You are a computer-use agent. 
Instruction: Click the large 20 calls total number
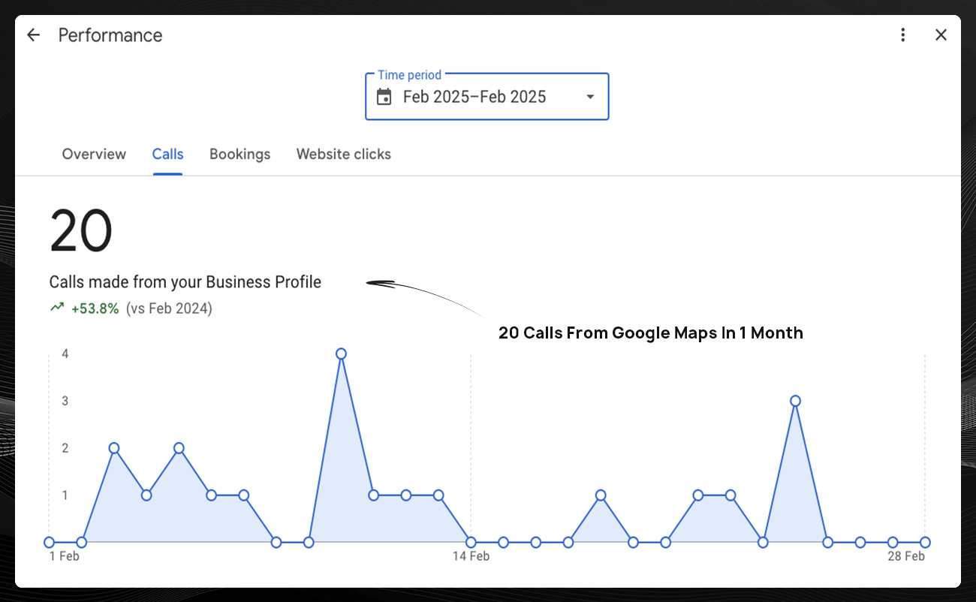coord(81,231)
